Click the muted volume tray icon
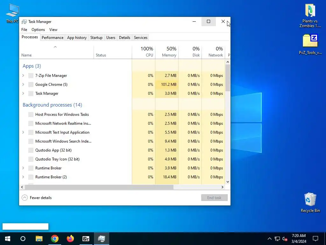The image size is (326, 245). click(x=285, y=239)
